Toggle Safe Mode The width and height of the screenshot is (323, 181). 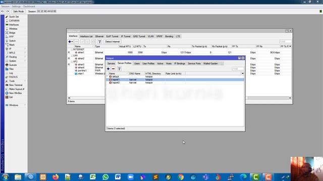tap(18, 11)
